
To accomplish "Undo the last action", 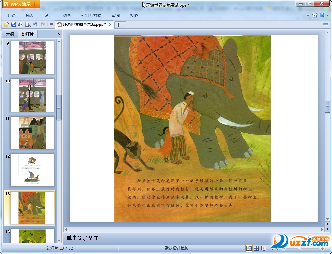I will [35, 25].
